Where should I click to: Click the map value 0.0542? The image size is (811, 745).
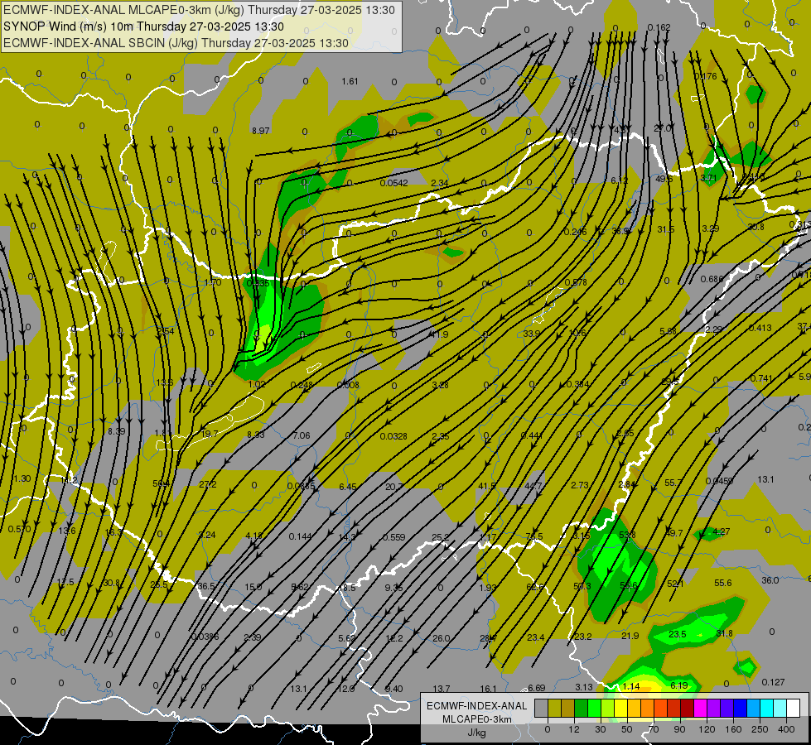pos(394,183)
